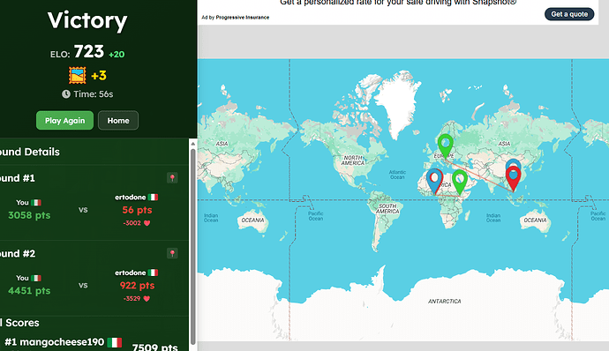Click the +20 ELO gain
The image size is (609, 351).
click(117, 55)
